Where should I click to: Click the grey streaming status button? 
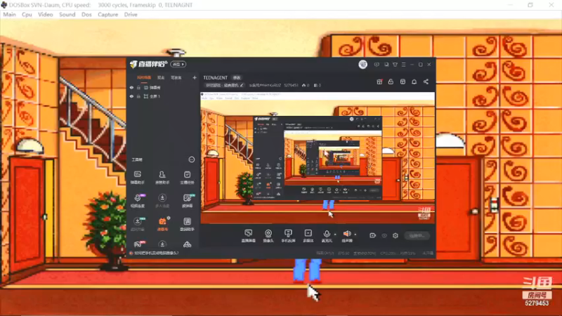(417, 236)
